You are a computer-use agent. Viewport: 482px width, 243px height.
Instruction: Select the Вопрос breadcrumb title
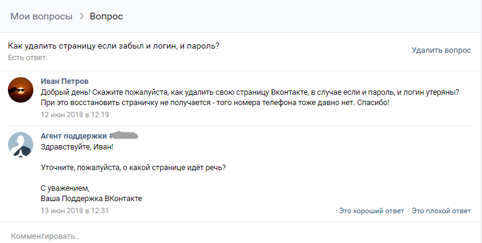coord(106,16)
